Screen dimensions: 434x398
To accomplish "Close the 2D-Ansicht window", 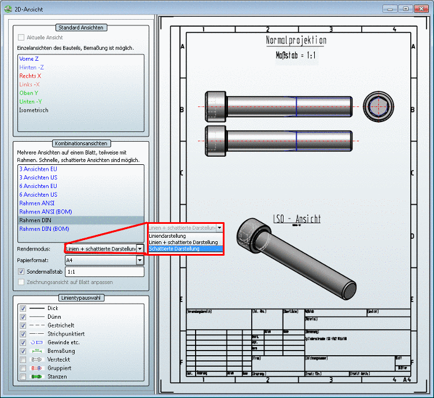I will point(421,9).
